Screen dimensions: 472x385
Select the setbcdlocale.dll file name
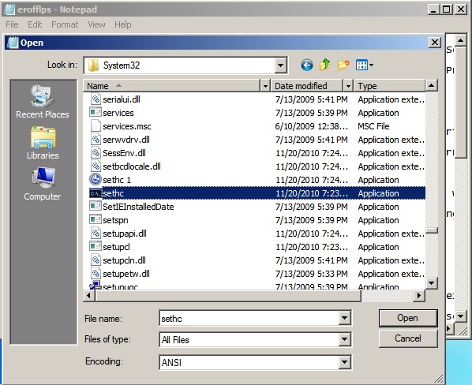(x=132, y=166)
